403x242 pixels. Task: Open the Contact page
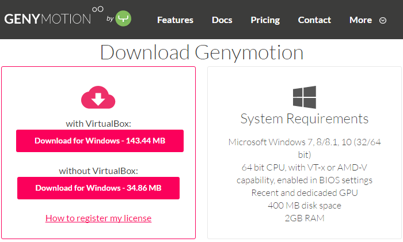pos(314,20)
